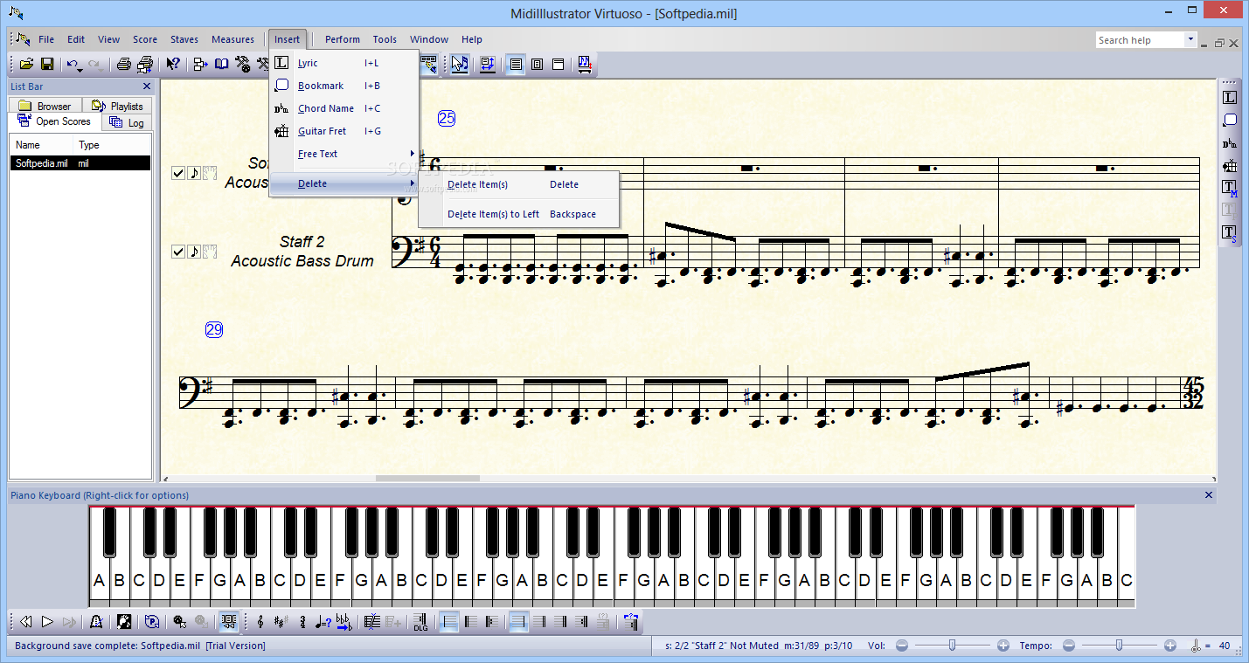Screen dimensions: 1249x663
Task: Toggle the framed page layout button
Action: pos(537,64)
